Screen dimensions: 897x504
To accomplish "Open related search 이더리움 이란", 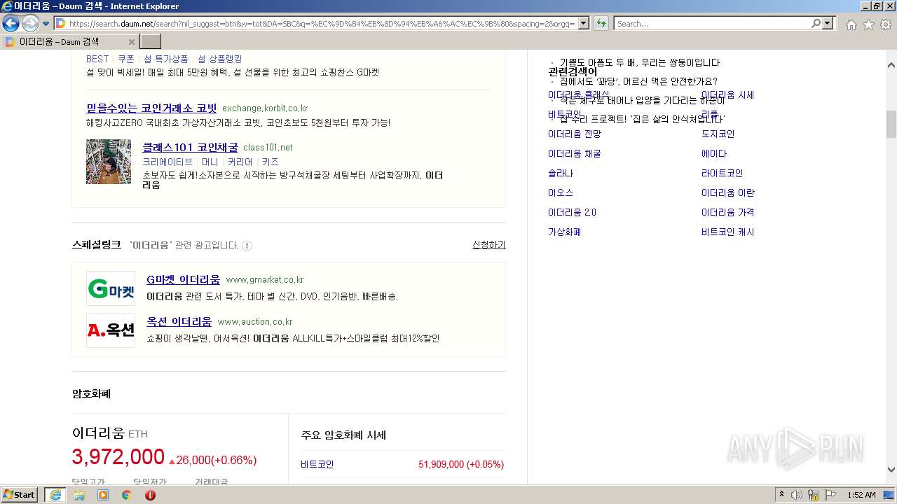I will point(728,192).
